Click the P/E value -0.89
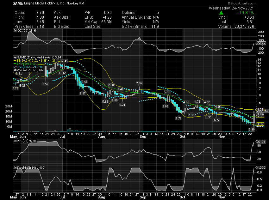Screen dimensions: 269x200 coord(107,13)
